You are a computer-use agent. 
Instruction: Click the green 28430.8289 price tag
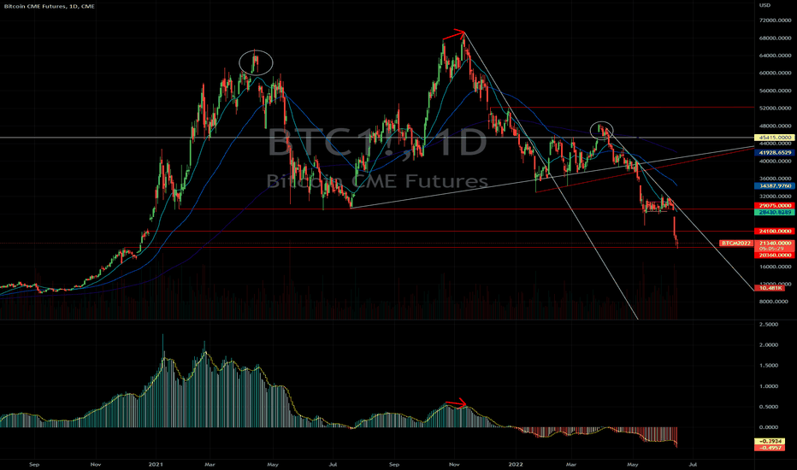coord(775,212)
